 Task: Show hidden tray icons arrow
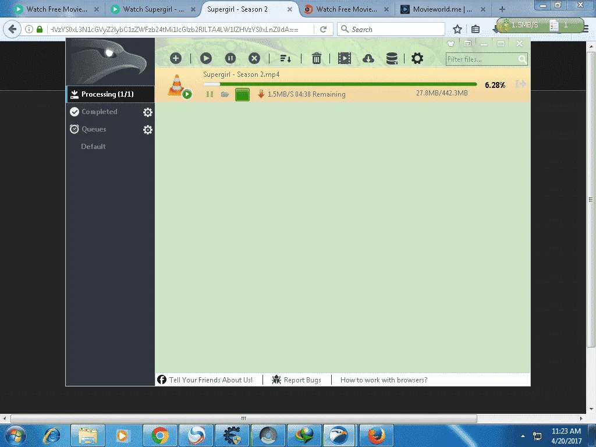click(523, 436)
